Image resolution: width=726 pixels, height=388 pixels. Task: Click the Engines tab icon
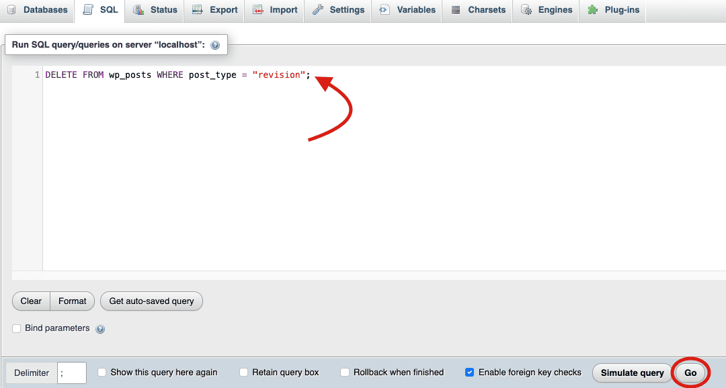(x=526, y=9)
